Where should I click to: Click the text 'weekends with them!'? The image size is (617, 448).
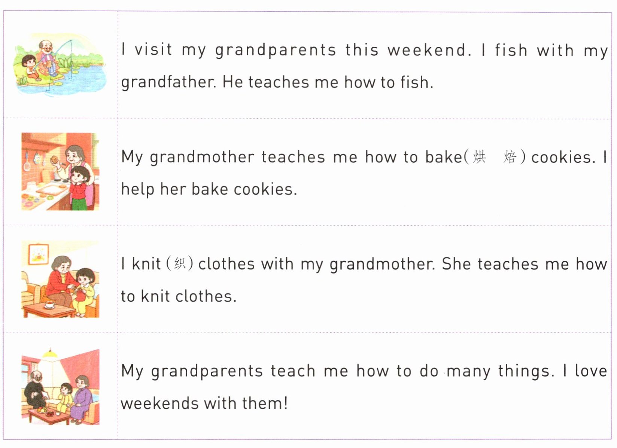tap(204, 403)
